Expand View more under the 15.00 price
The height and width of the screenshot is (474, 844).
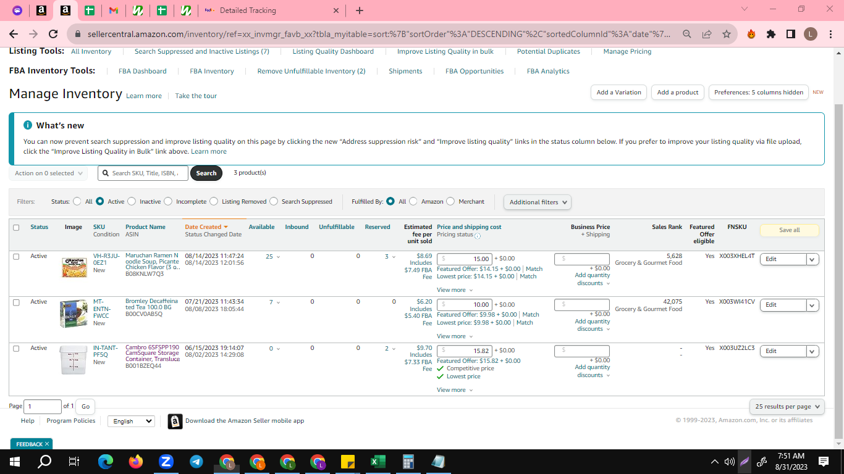(455, 290)
